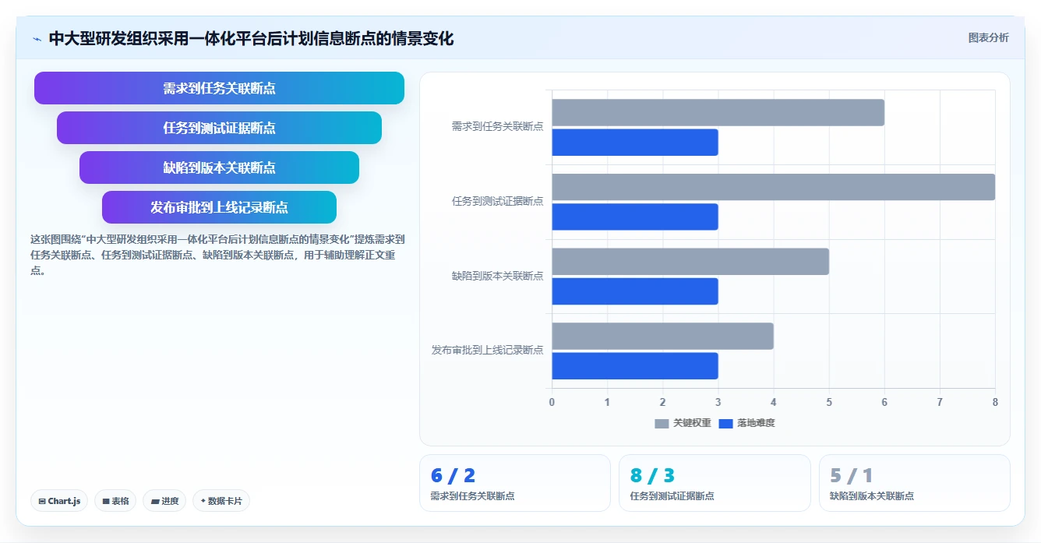Click the blue 落地难度 legend swatch
Image resolution: width=1041 pixels, height=543 pixels.
point(725,423)
